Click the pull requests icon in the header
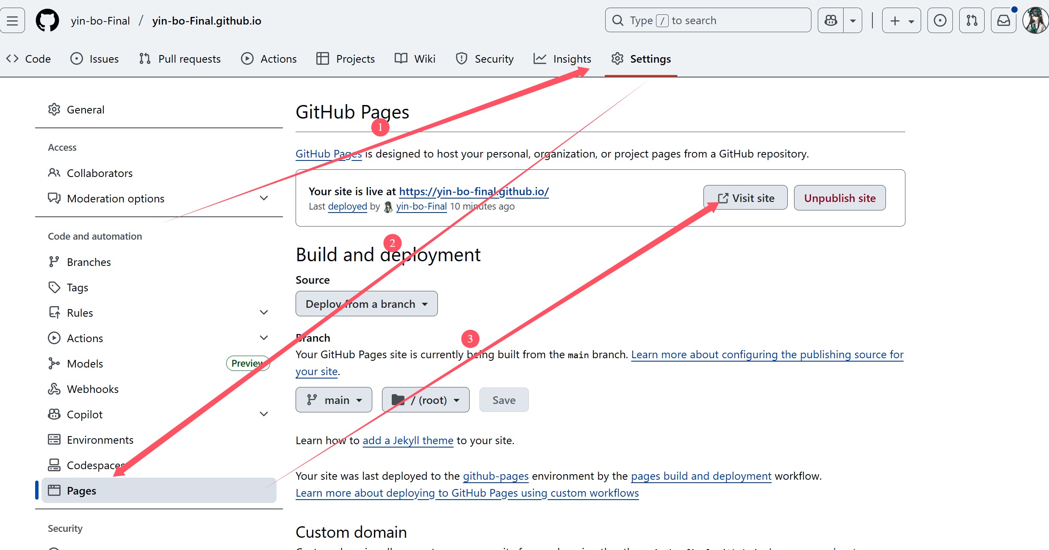 pyautogui.click(x=972, y=20)
